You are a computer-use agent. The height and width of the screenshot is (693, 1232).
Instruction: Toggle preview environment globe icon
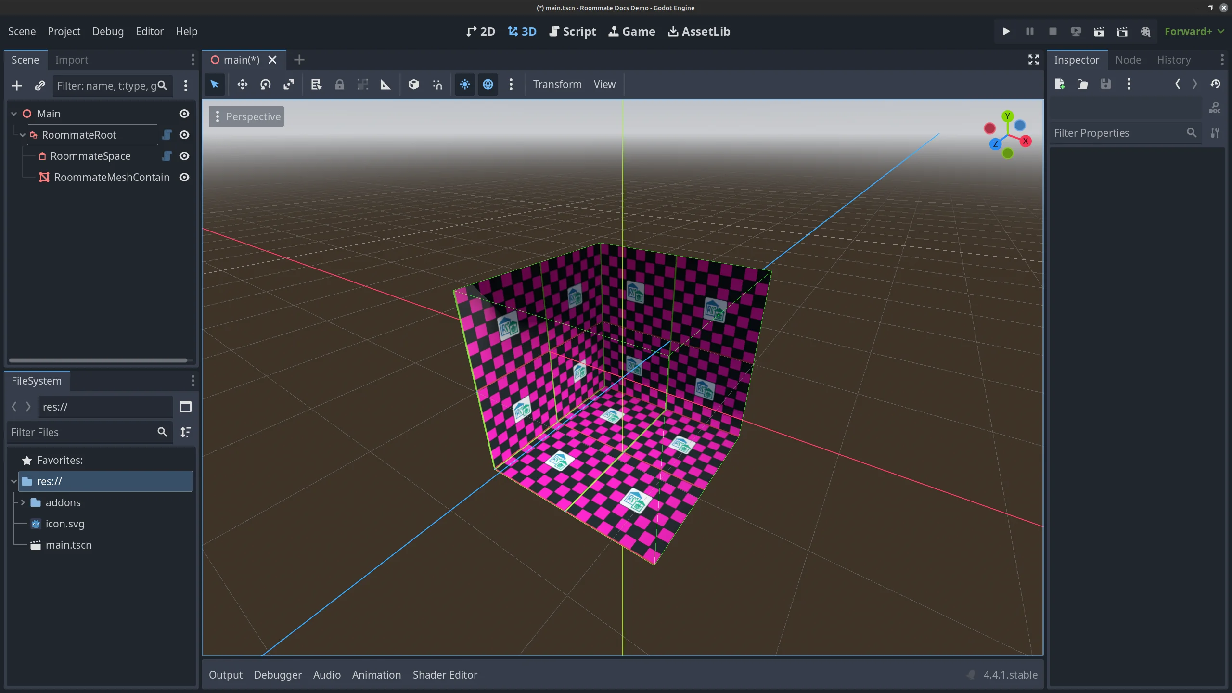[488, 85]
